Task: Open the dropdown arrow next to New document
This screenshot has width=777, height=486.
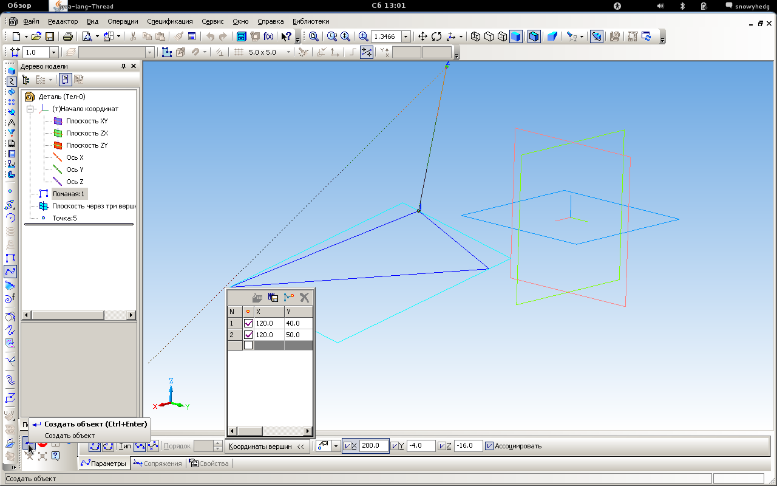Action: (x=25, y=36)
